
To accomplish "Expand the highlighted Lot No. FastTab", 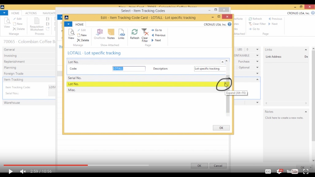I will [x=226, y=84].
